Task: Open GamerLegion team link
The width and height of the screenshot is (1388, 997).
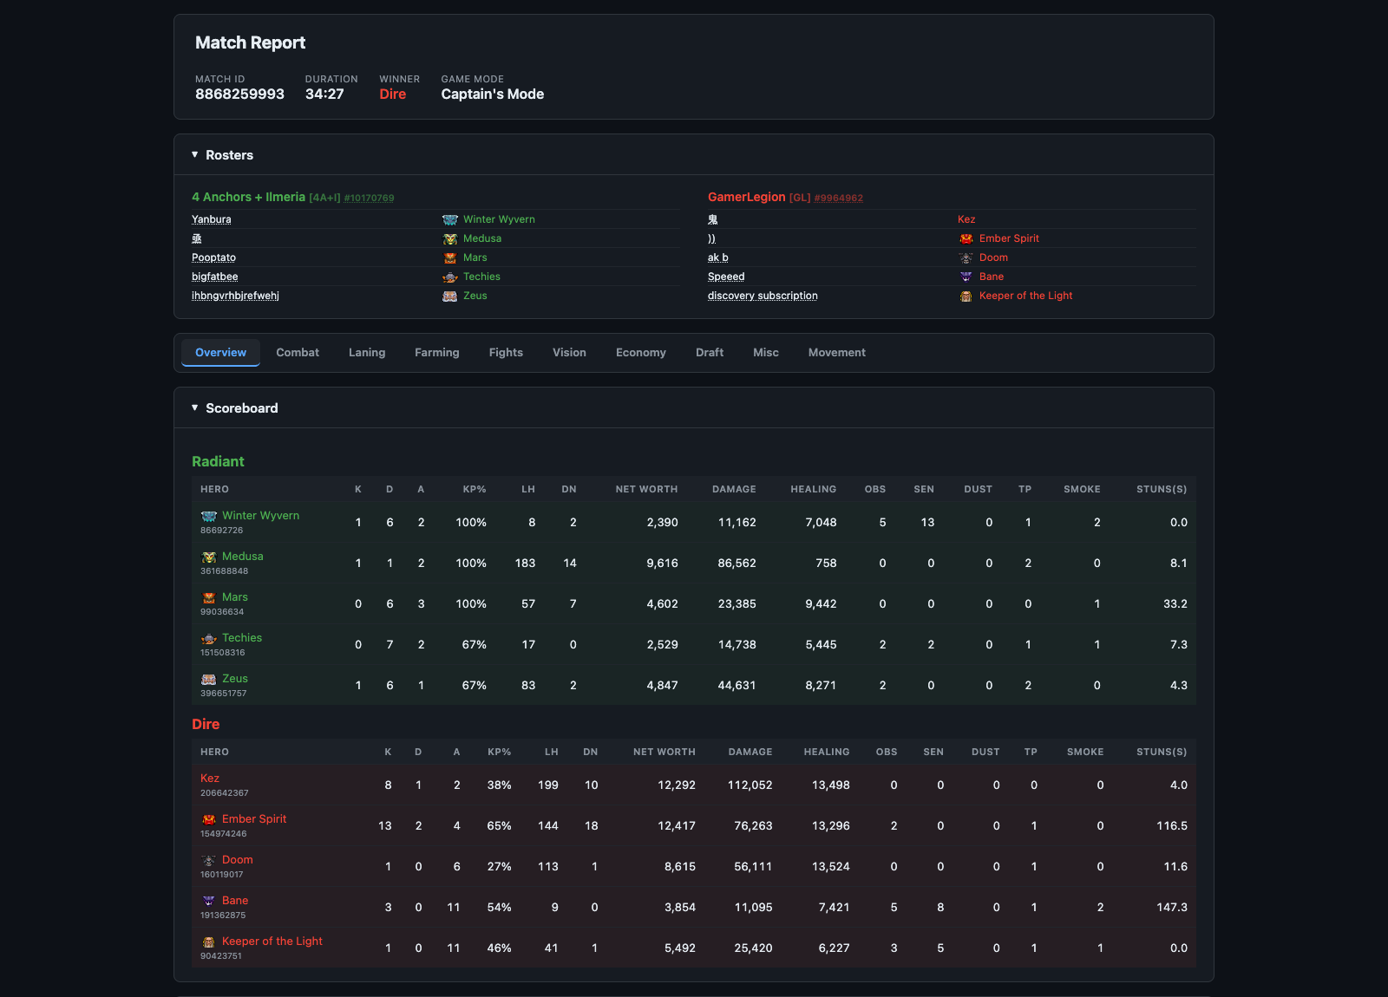Action: click(x=747, y=198)
